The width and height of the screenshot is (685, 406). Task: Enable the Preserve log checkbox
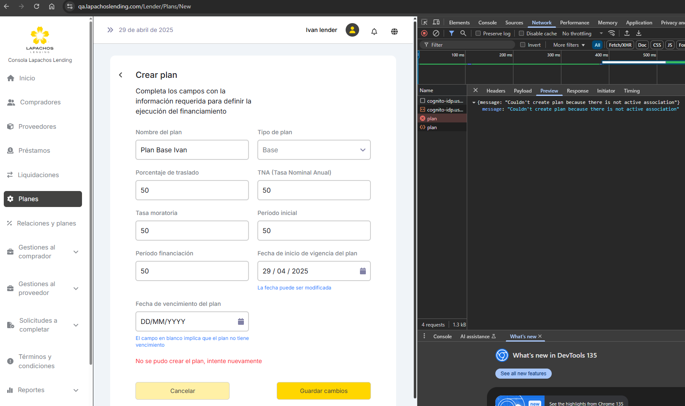point(478,34)
